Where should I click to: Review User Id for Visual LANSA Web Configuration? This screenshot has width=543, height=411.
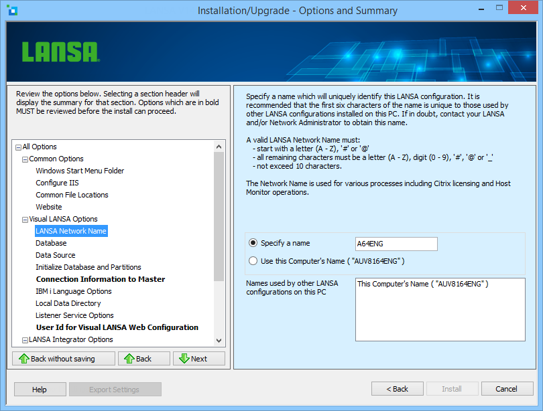117,327
